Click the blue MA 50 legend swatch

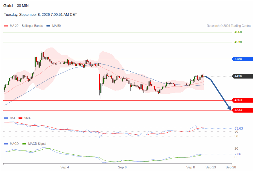point(48,26)
